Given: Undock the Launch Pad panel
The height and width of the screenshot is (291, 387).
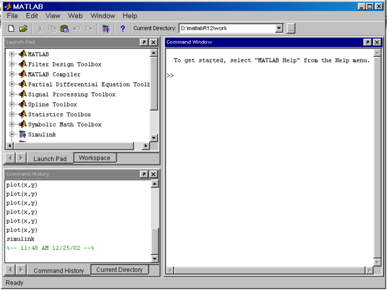Looking at the screenshot, I should 144,42.
